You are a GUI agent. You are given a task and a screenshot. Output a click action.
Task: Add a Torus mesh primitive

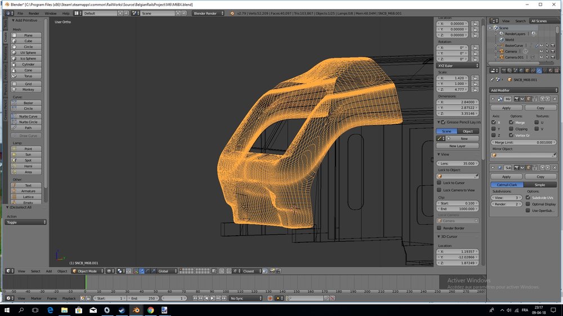click(x=26, y=76)
